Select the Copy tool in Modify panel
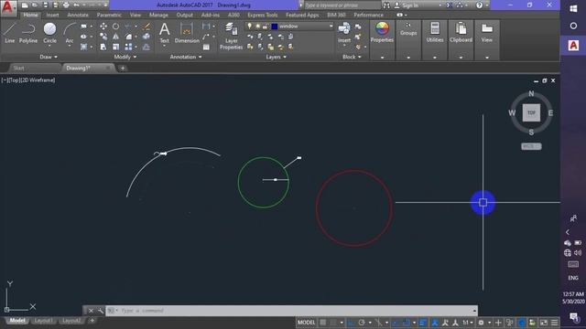Viewport: 586px width, 329px height. [103, 37]
